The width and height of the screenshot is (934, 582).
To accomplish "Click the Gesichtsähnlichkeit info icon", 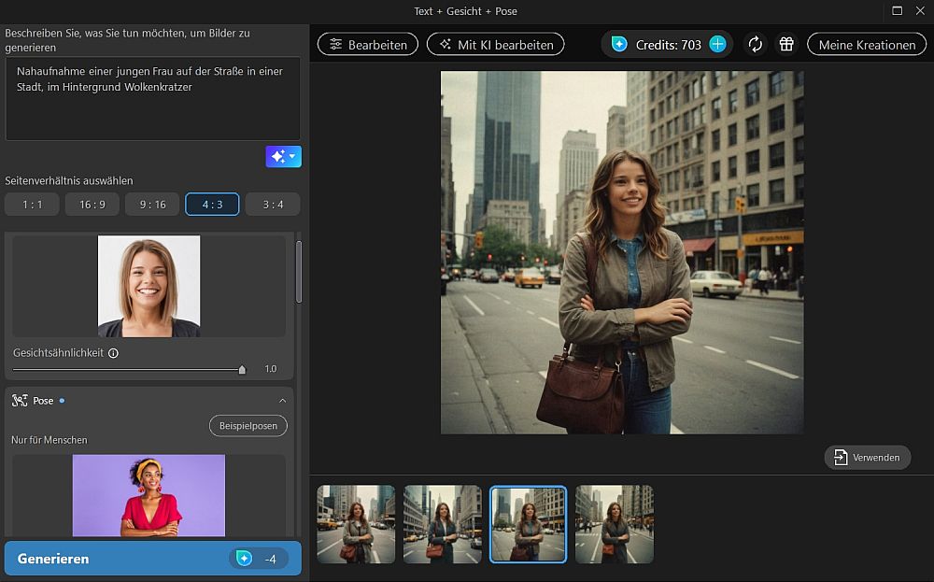I will click(113, 353).
